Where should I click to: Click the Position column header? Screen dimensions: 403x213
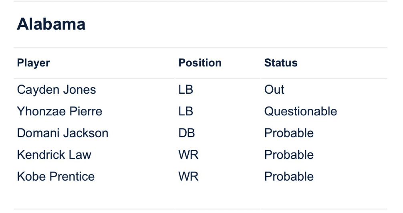[200, 63]
